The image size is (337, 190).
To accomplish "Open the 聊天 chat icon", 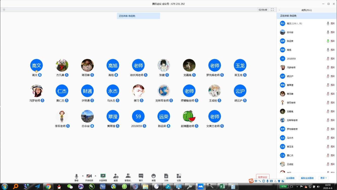I will 141,176.
